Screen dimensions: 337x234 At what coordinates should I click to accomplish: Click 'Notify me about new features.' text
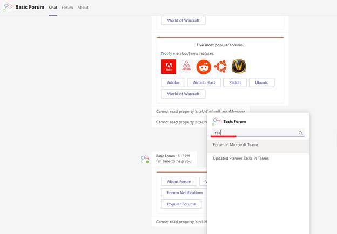[187, 53]
